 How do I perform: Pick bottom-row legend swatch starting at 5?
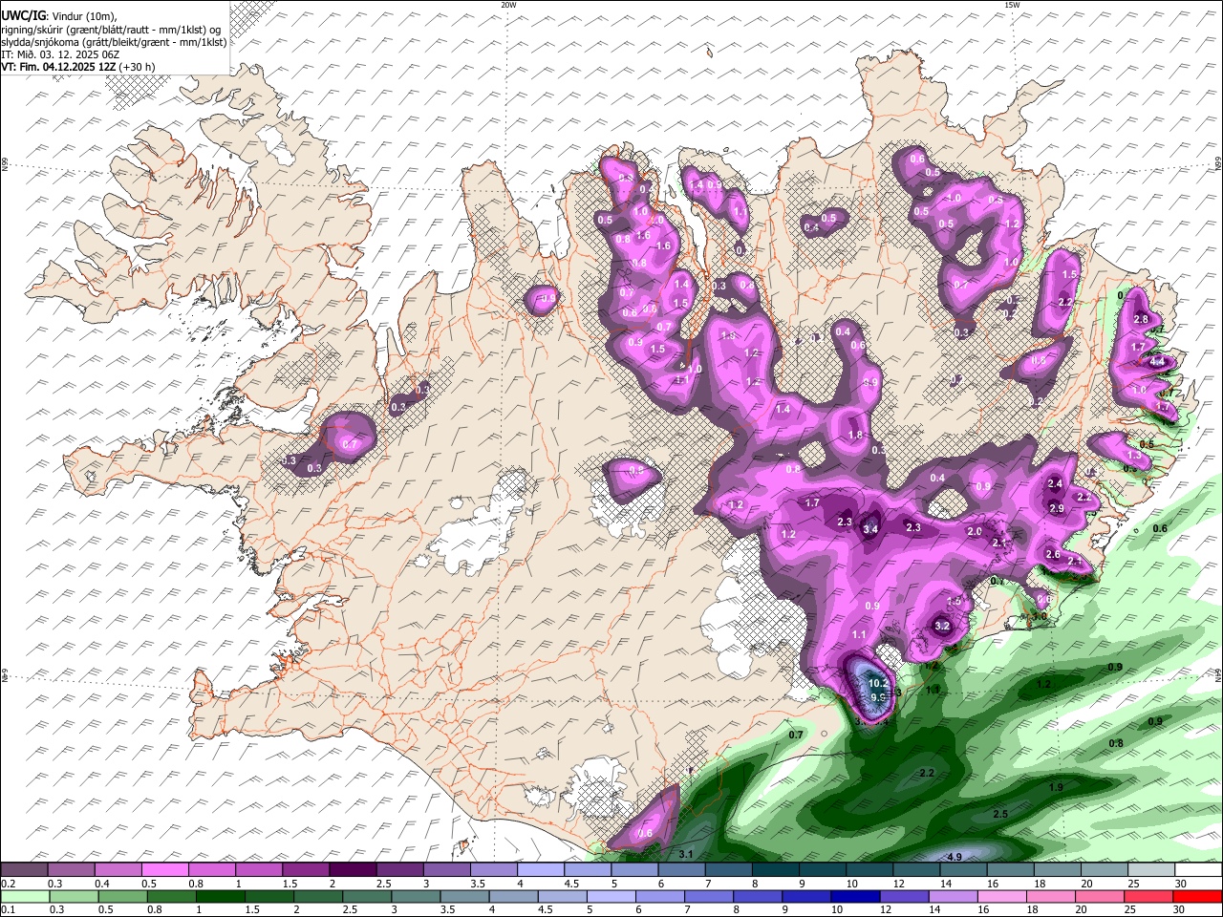click(611, 896)
